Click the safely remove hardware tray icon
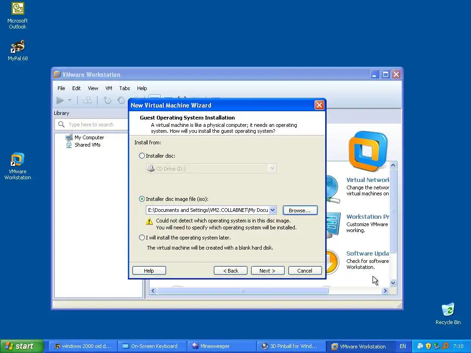 (x=437, y=346)
